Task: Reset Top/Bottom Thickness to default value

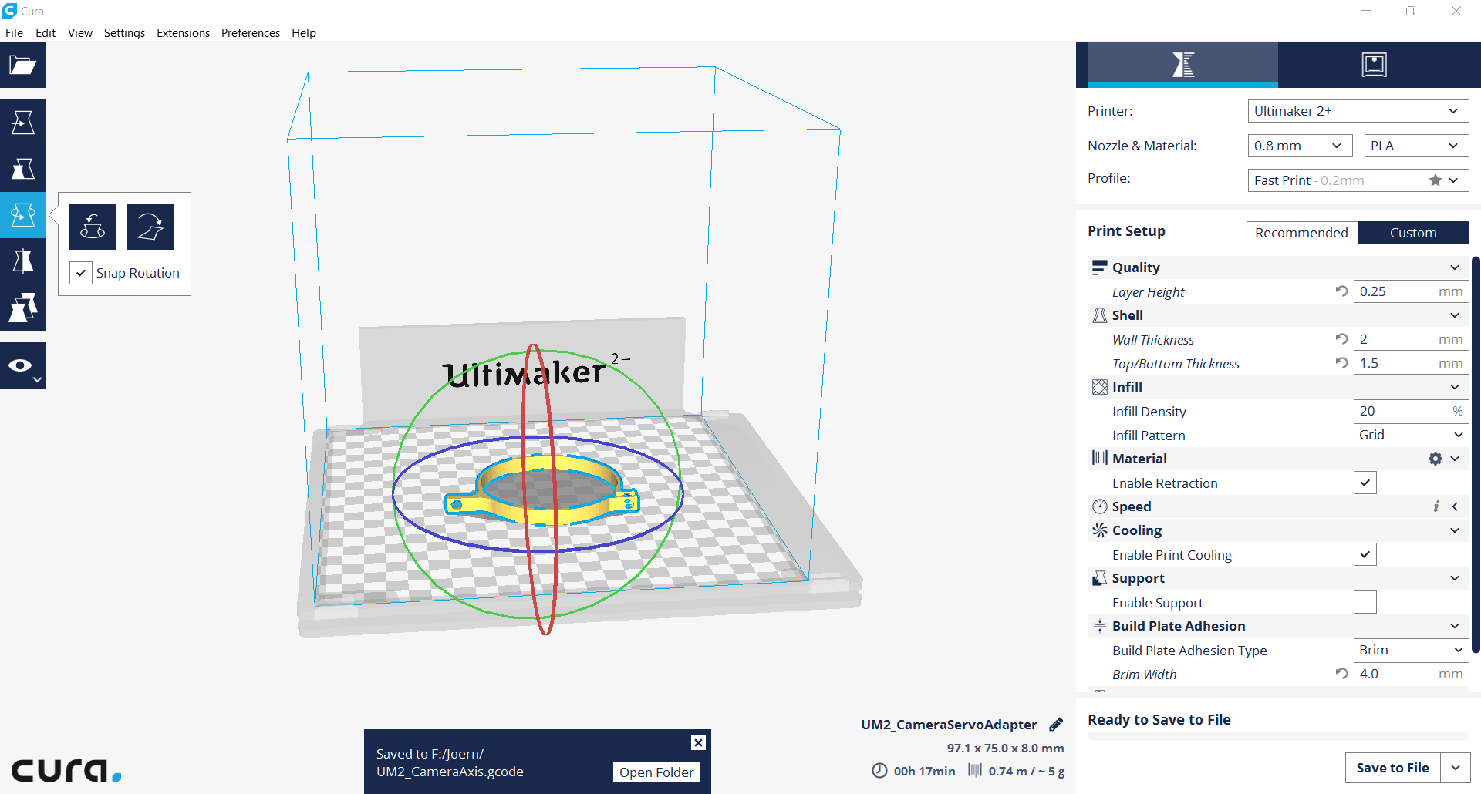Action: click(1341, 363)
